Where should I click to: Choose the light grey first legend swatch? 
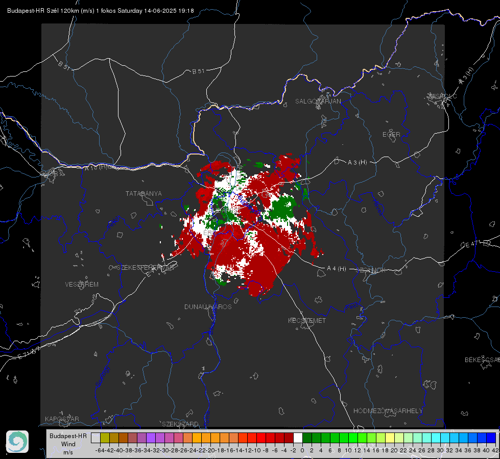(x=96, y=438)
